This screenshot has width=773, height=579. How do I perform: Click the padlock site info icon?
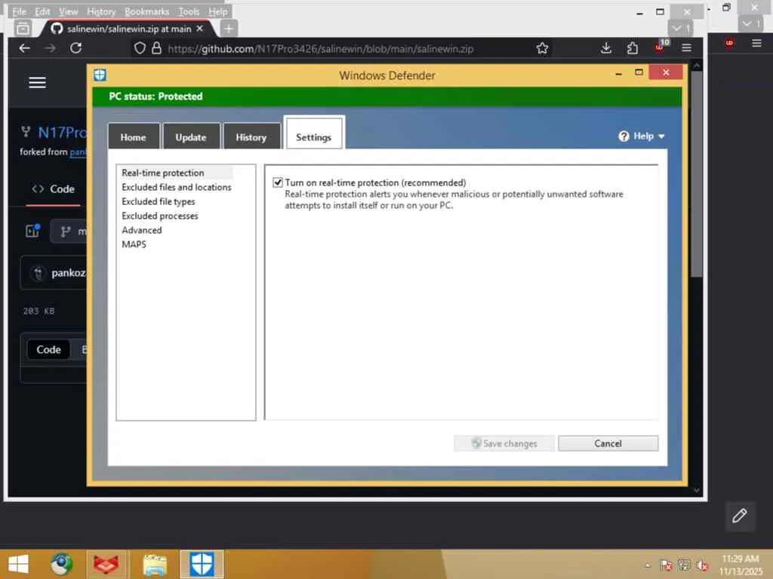(x=156, y=48)
